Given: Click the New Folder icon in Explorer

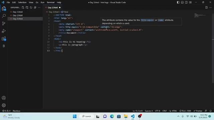Looking at the screenshot, I should 27,7.
